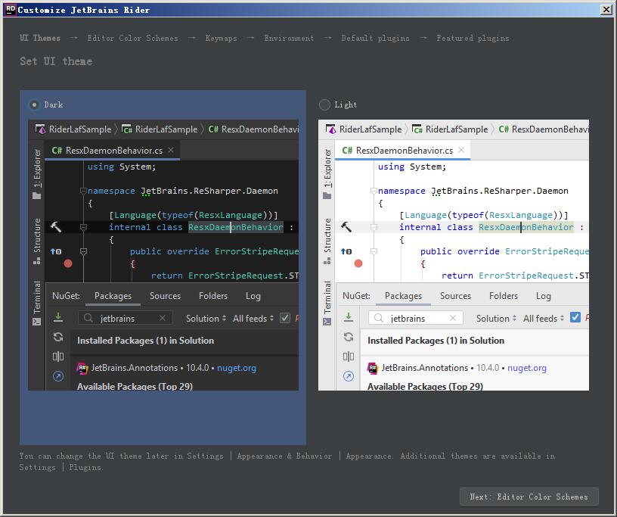
Task: Clear jetbrains search in Dark preview
Action: point(163,318)
